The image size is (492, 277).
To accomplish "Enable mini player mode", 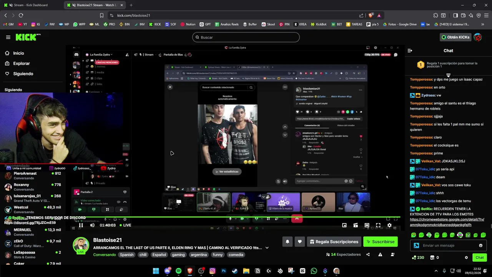I will coord(344,225).
